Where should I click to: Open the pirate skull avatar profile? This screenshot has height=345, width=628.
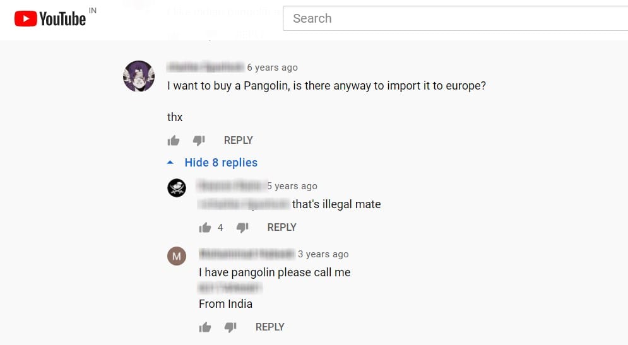pos(177,188)
